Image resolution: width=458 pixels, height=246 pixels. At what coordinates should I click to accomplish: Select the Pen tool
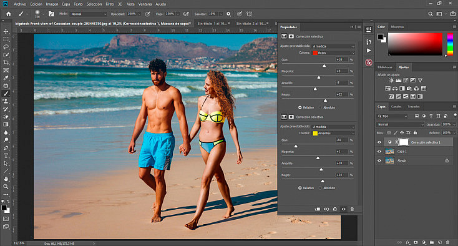[x=6, y=148]
